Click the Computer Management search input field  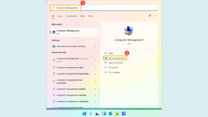point(104,8)
